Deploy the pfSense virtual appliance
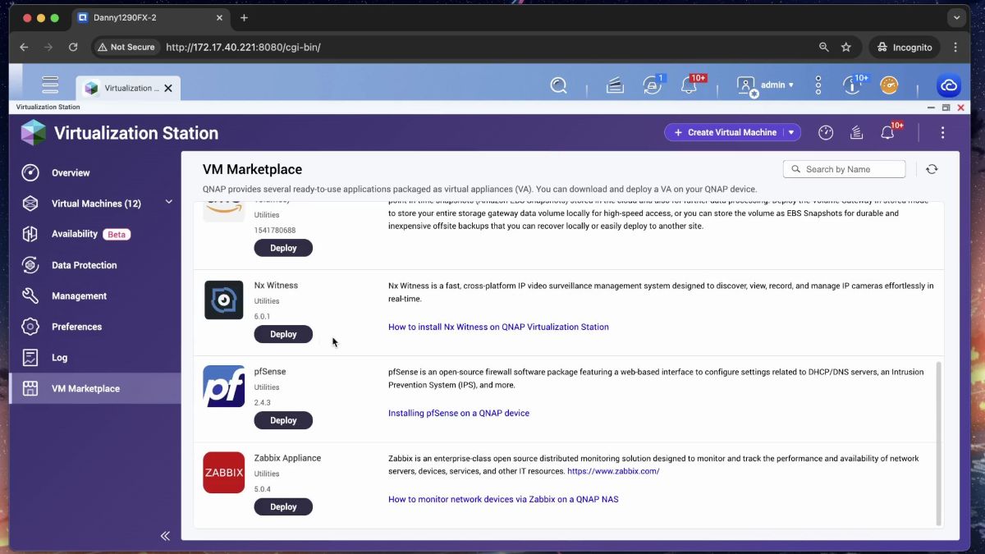The image size is (985, 554). pos(283,420)
